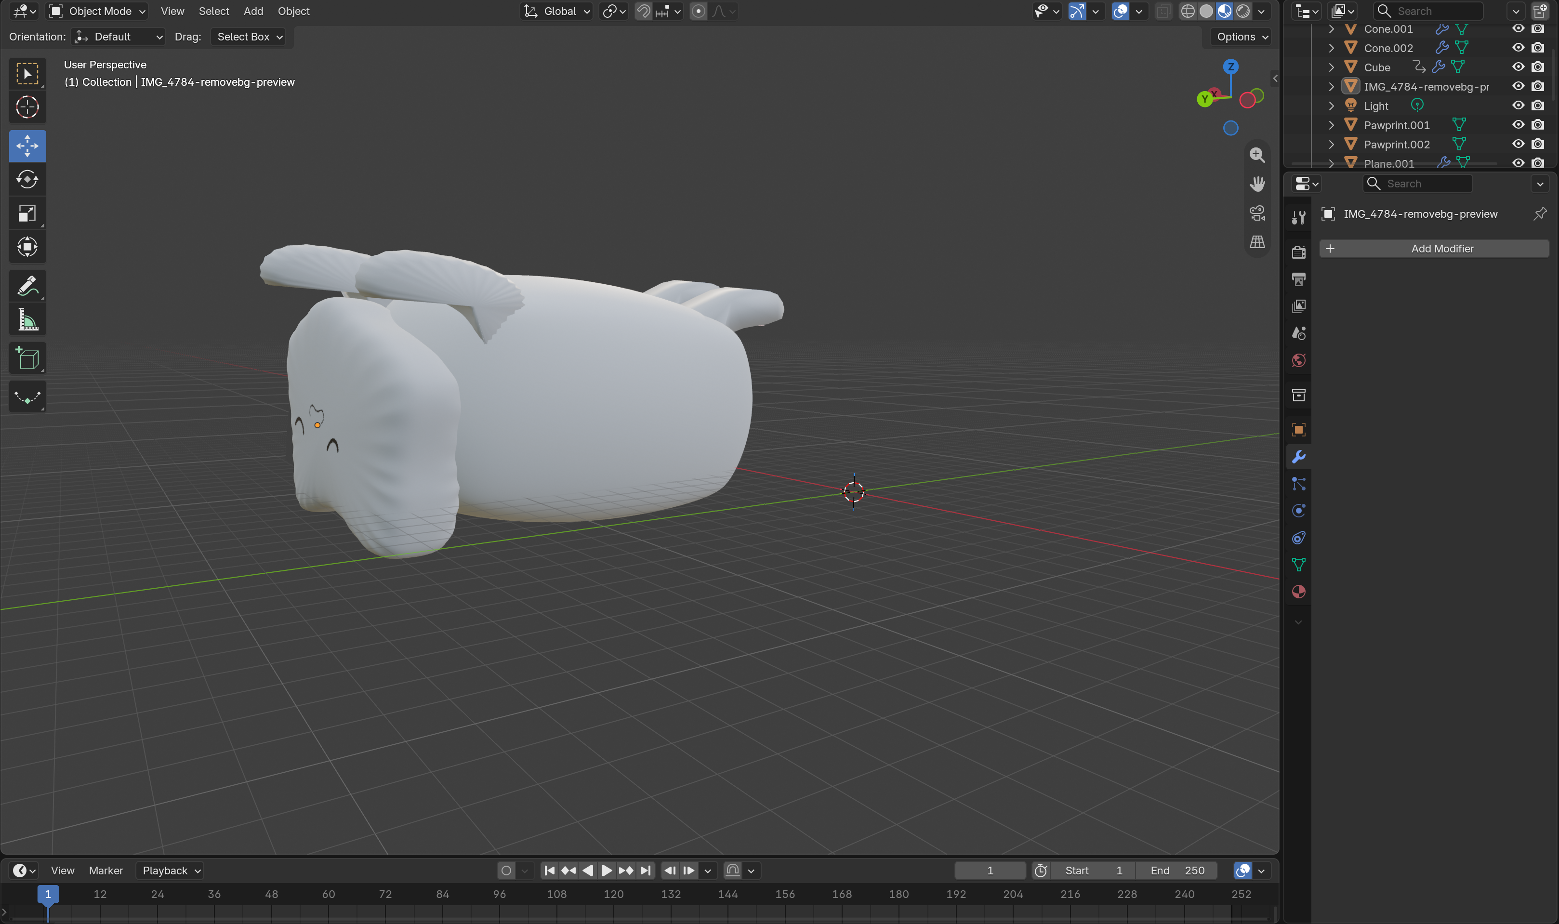Click the Add Modifier button

click(x=1434, y=249)
